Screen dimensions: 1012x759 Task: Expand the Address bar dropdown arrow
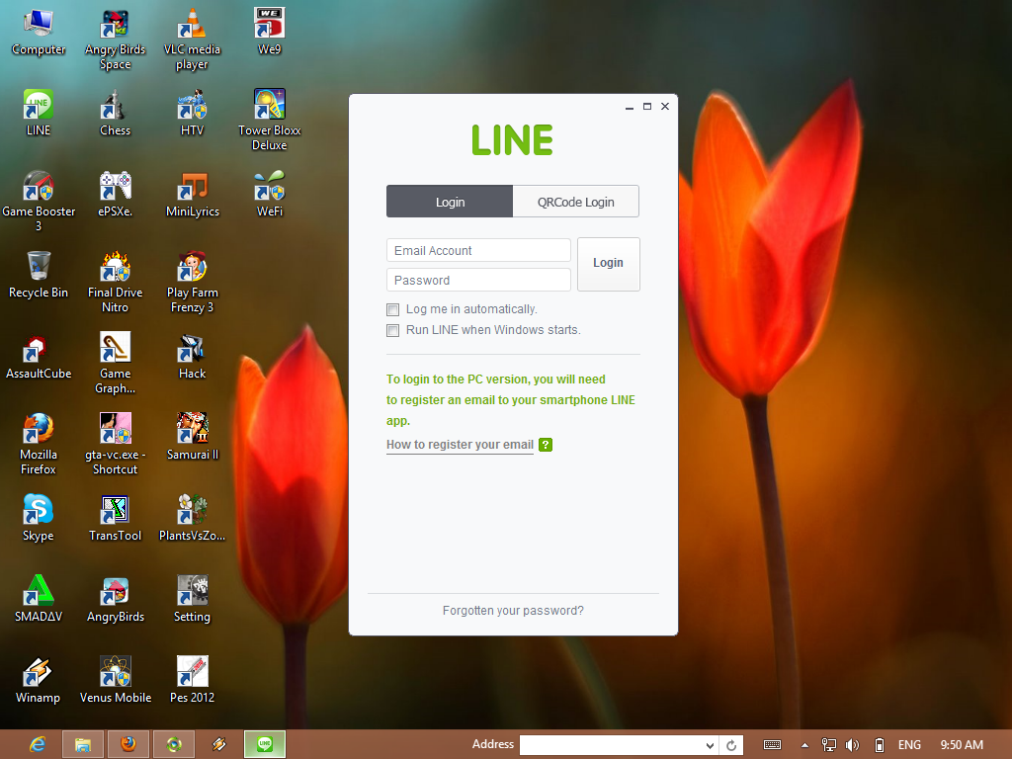point(710,745)
